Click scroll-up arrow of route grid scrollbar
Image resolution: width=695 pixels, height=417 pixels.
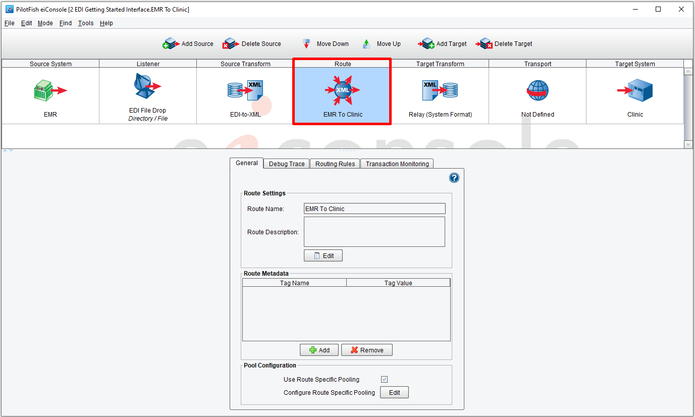688,72
